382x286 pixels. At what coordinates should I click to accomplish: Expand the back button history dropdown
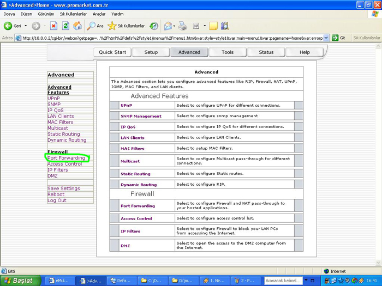click(26, 26)
